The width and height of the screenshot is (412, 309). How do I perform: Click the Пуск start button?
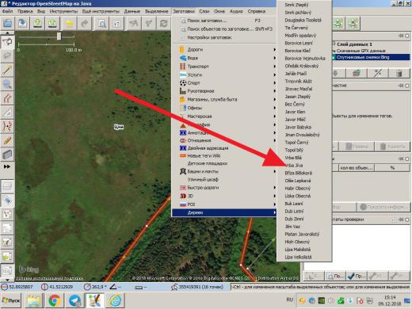pos(11,300)
